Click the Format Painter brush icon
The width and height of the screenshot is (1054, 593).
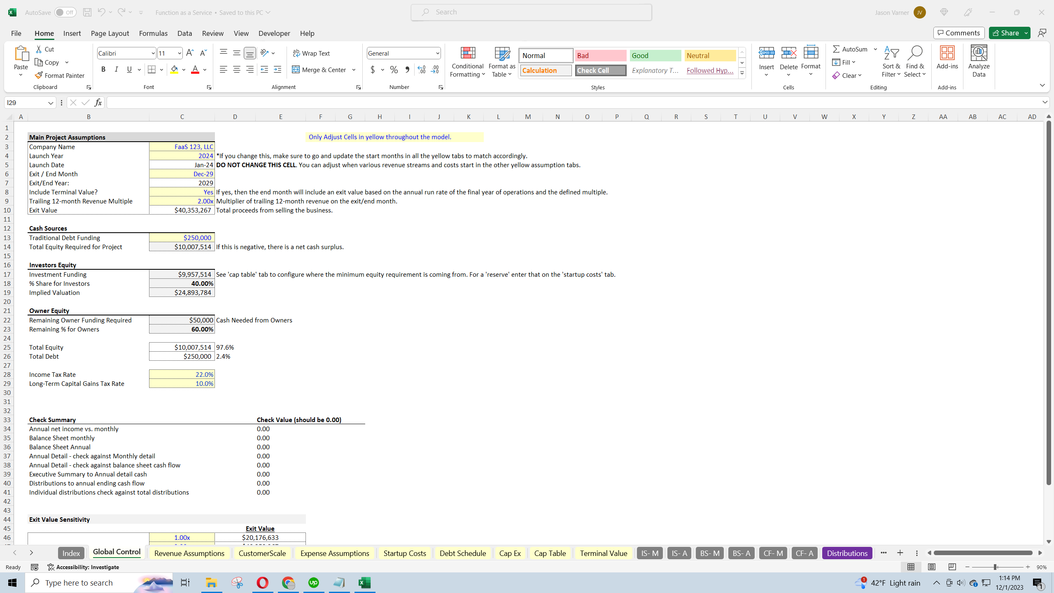[39, 75]
